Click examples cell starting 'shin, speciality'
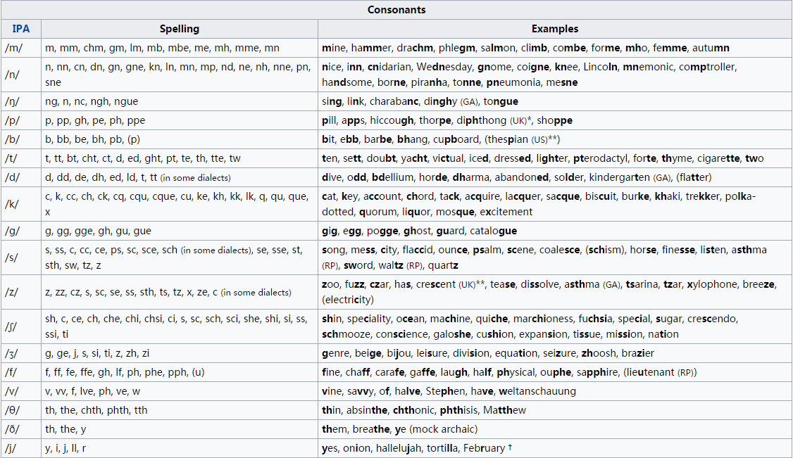This screenshot has height=458, width=793. pos(555,326)
